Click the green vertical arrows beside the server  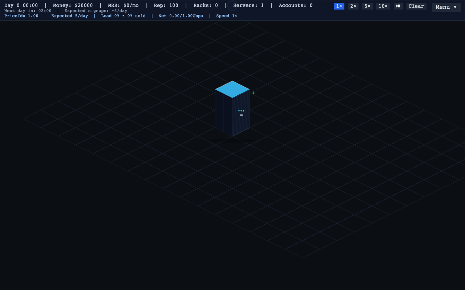[253, 93]
